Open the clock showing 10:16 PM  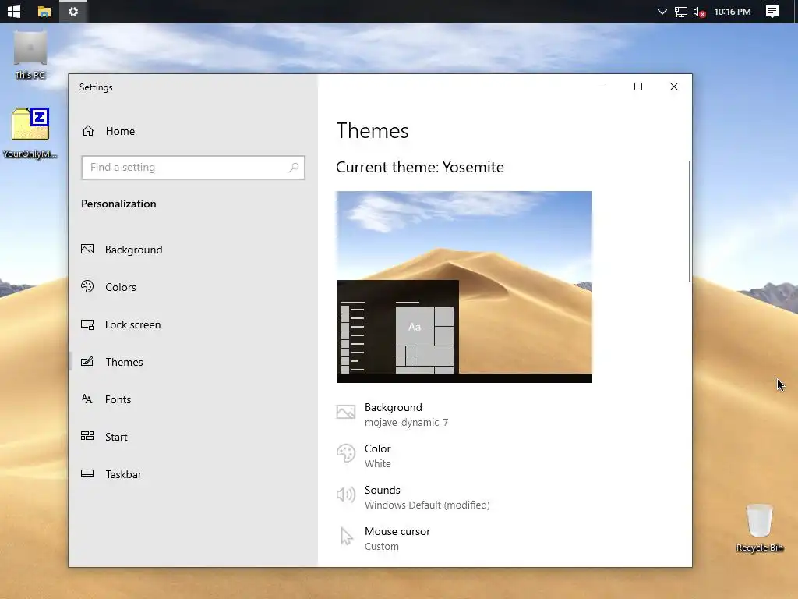[733, 12]
